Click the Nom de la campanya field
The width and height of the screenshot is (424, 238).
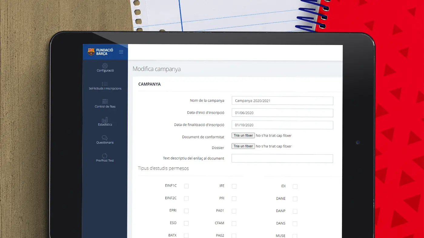(x=282, y=101)
